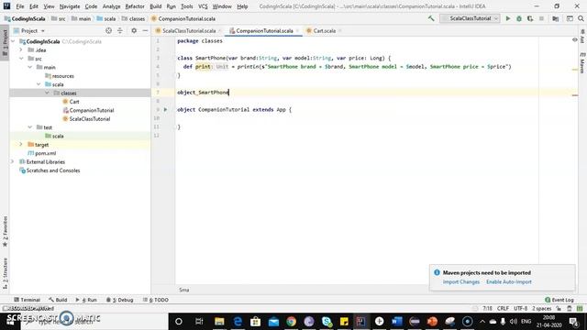Open Google Chrome from taskbar
The image size is (587, 330).
click(x=292, y=322)
